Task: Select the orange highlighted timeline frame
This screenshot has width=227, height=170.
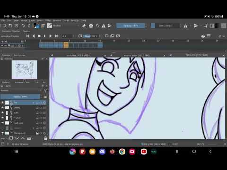Action: 66,45
